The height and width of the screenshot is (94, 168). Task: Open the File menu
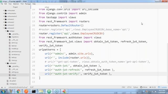pos(2,4)
